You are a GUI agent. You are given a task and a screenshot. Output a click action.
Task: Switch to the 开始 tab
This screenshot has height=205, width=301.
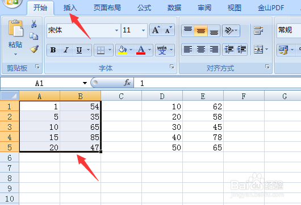(40, 8)
